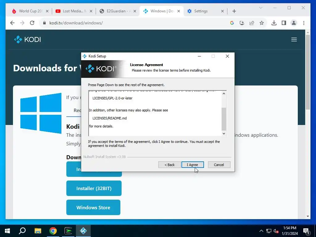316x237 pixels.
Task: Click scroll down arrow in license text box
Action: (224, 133)
